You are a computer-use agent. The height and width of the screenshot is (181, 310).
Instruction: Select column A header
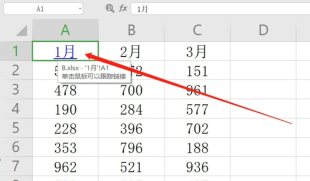(x=65, y=30)
